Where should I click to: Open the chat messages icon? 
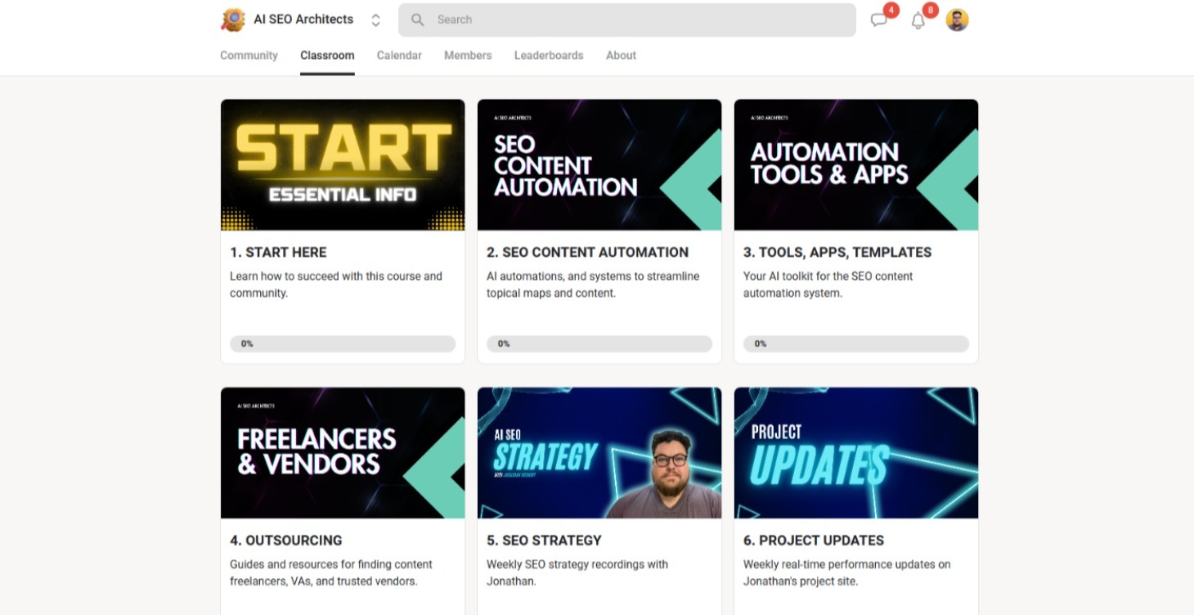[879, 20]
